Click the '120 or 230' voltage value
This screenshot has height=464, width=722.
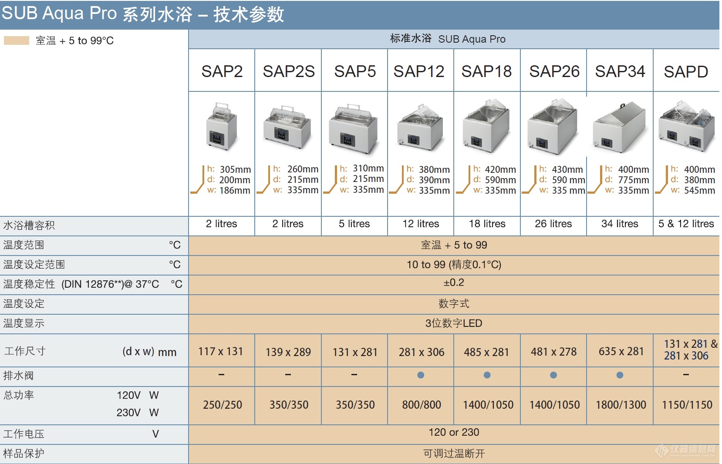[x=454, y=432]
